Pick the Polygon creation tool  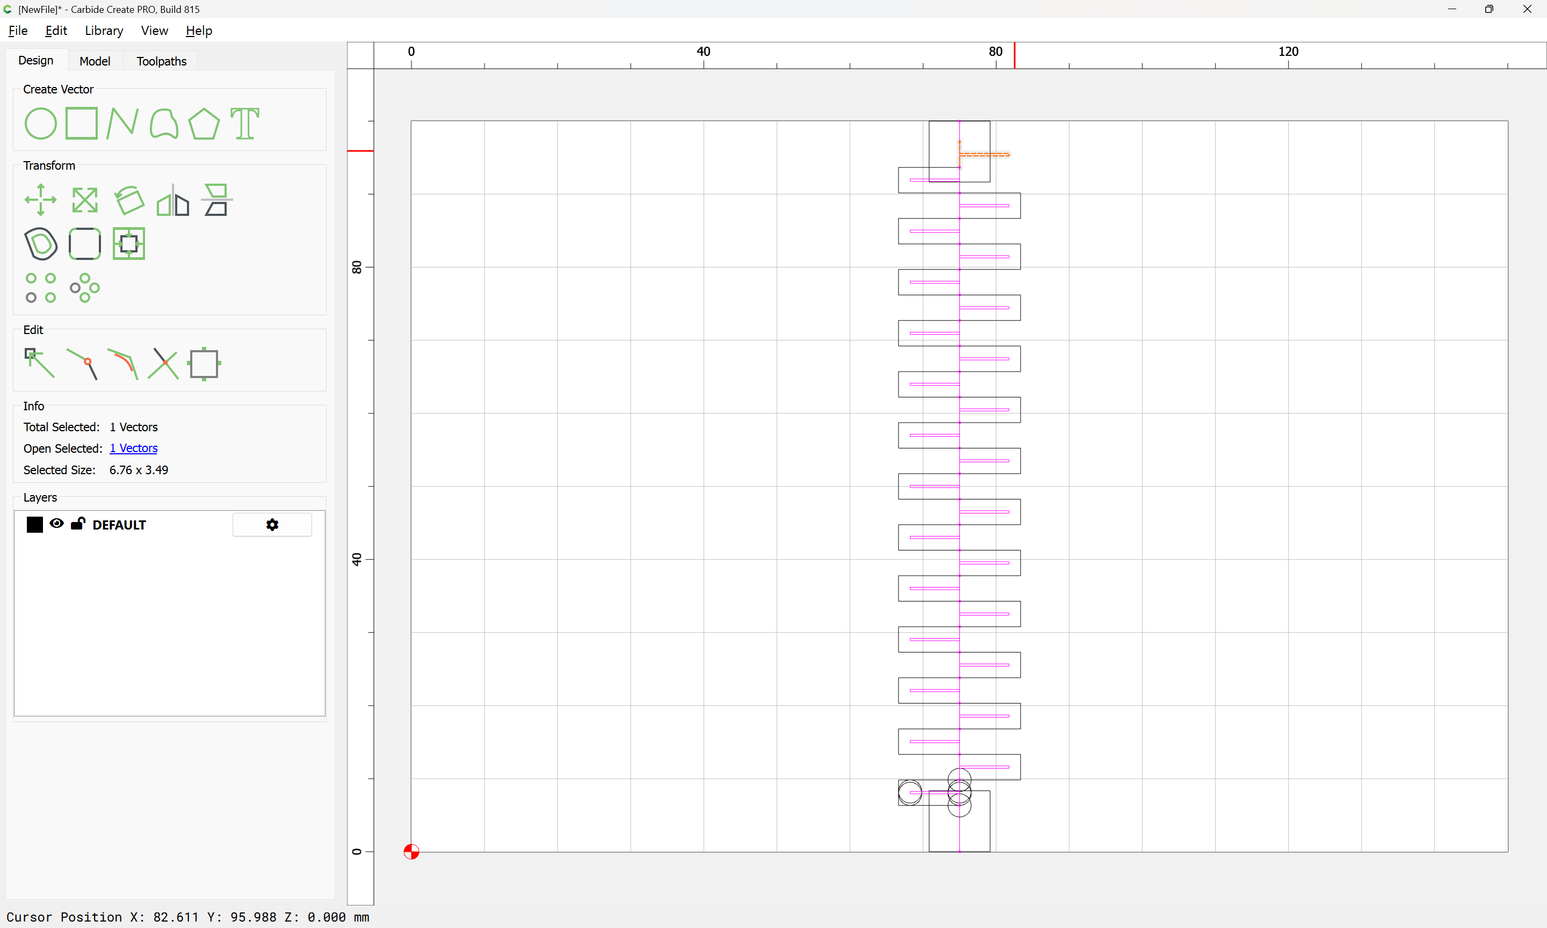[204, 123]
